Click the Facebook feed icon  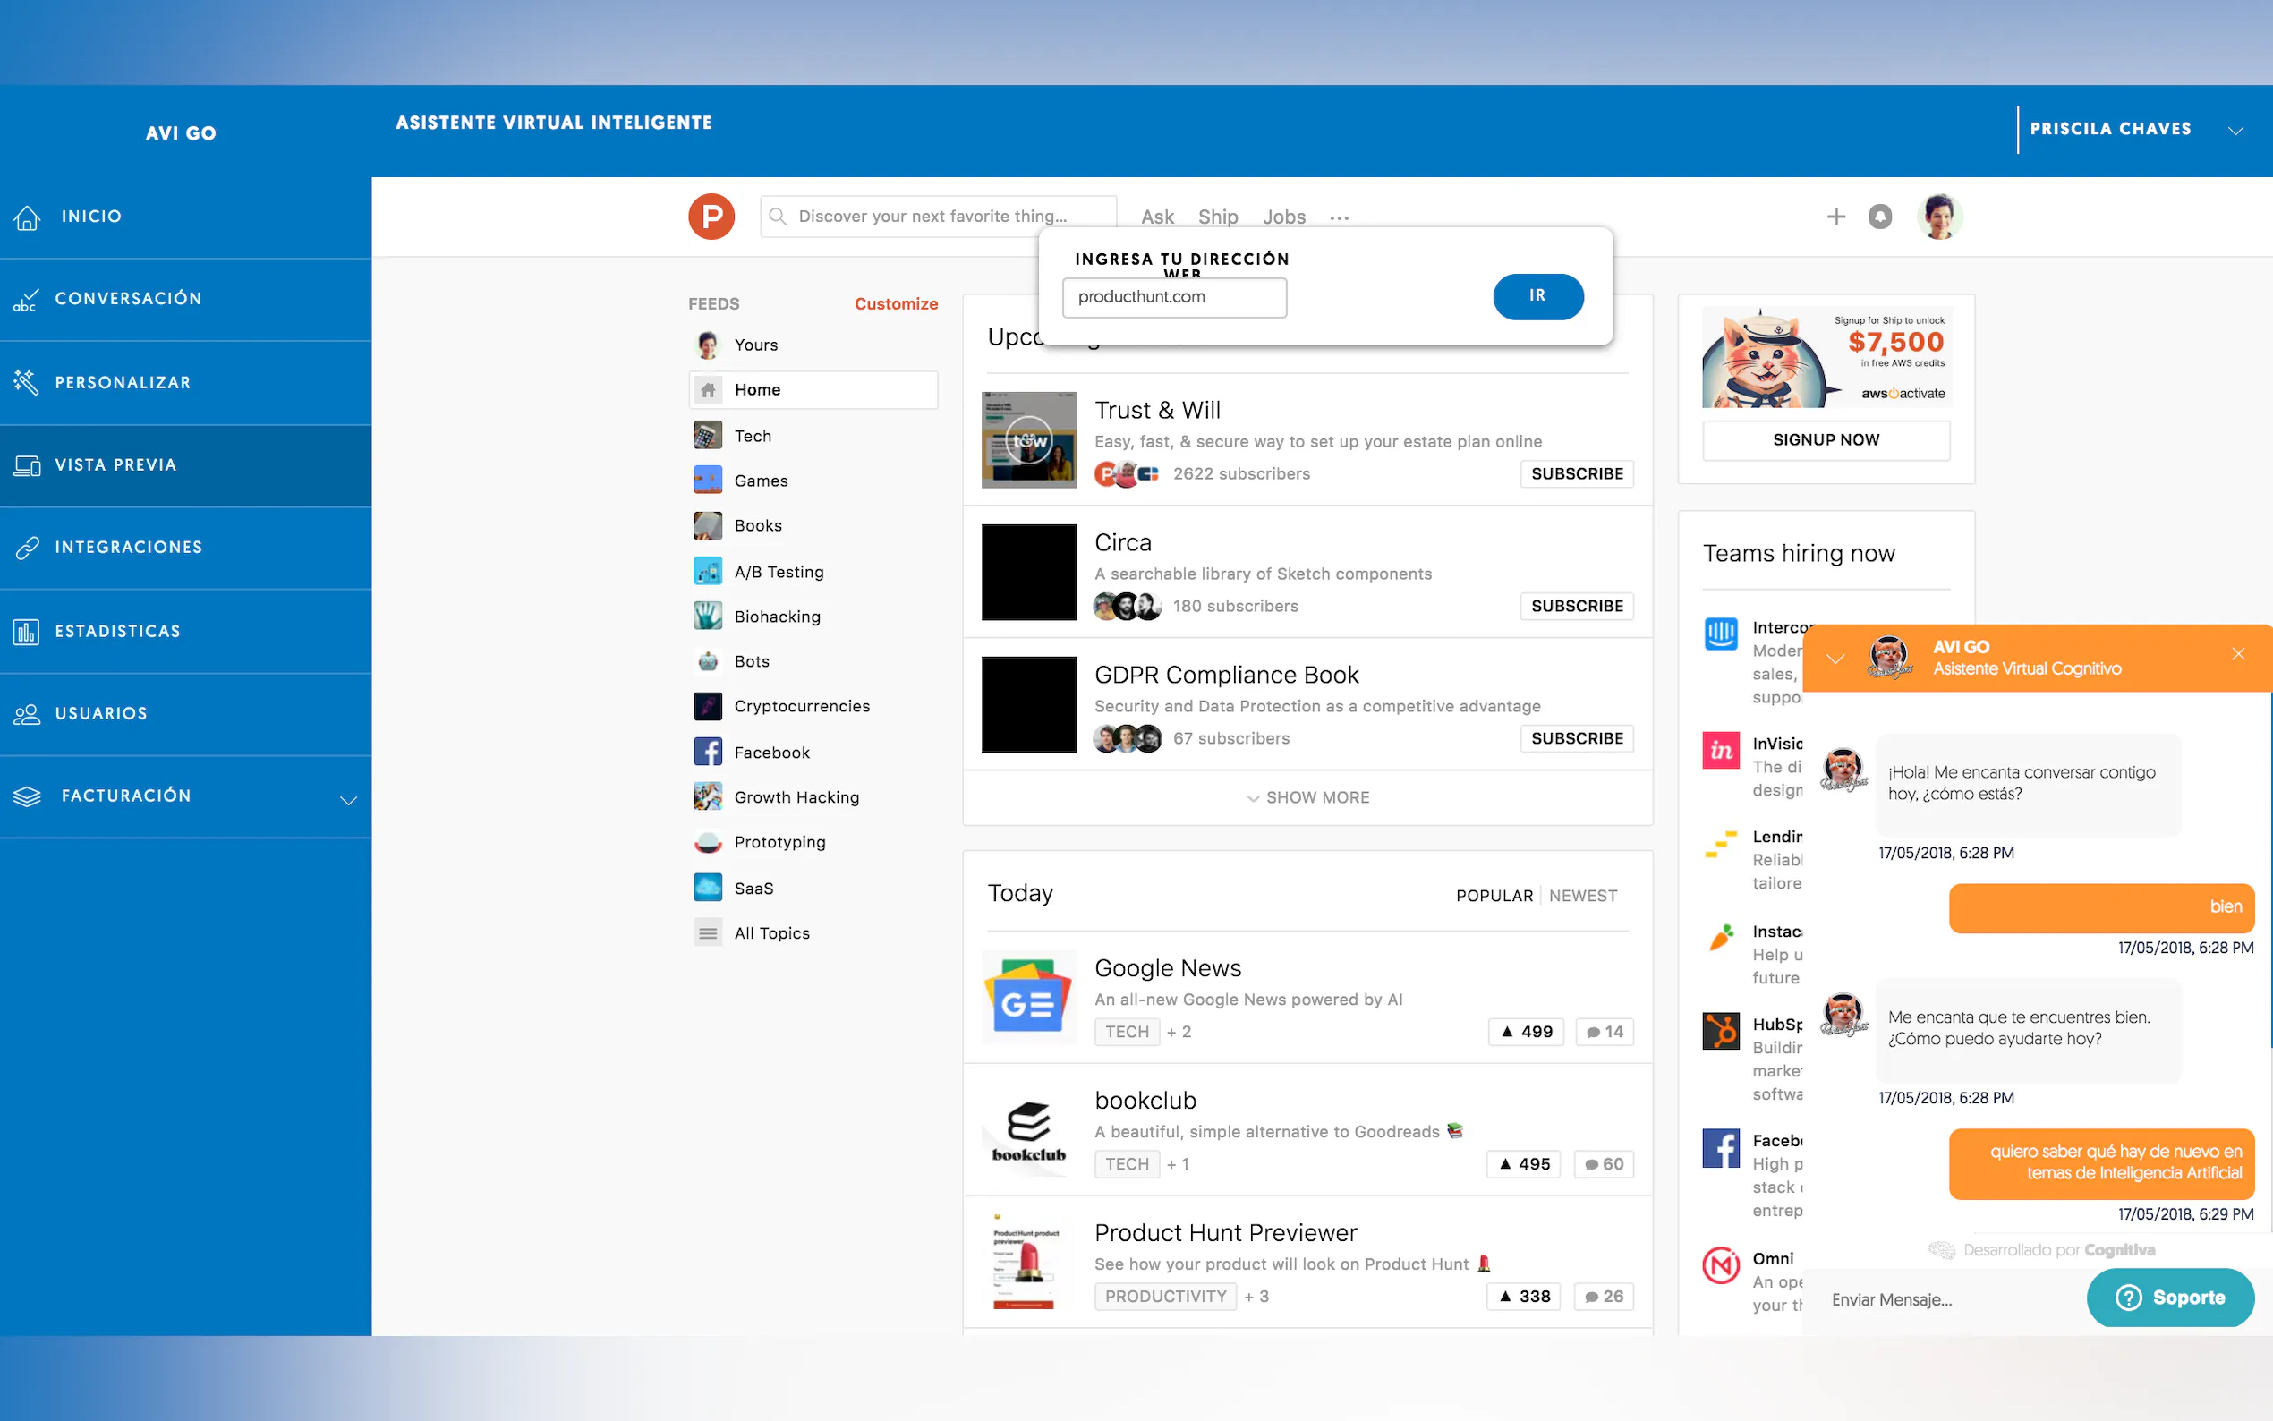(x=708, y=752)
